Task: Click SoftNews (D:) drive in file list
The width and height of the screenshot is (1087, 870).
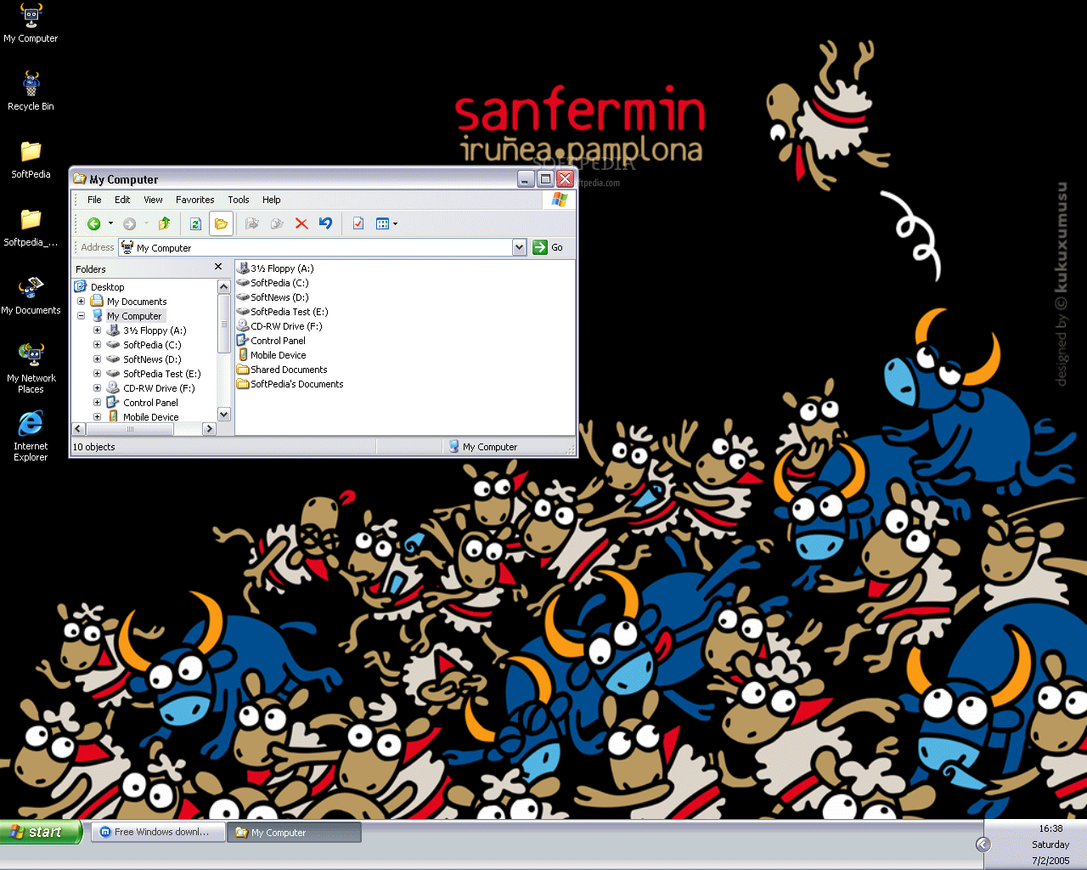Action: (273, 297)
